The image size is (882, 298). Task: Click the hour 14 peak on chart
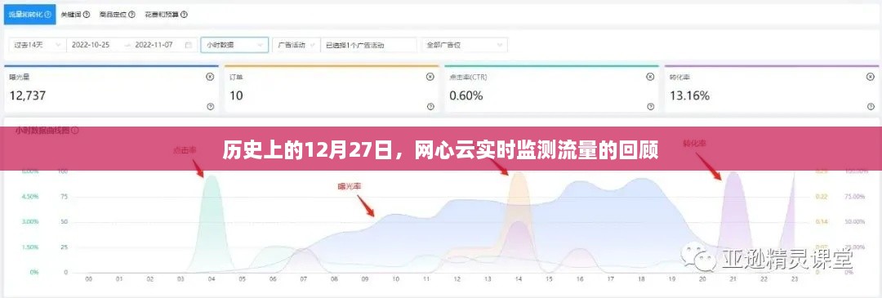pyautogui.click(x=519, y=175)
